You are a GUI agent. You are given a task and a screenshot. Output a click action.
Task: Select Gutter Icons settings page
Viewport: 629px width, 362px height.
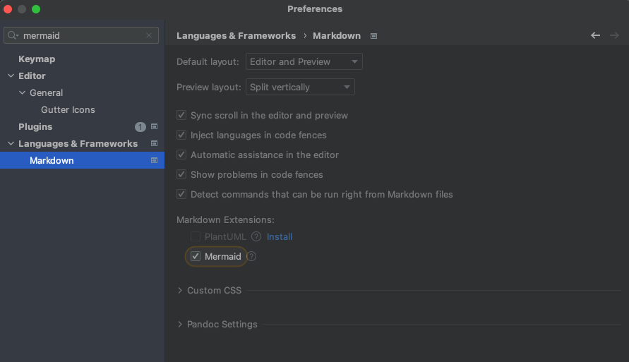[x=68, y=110]
